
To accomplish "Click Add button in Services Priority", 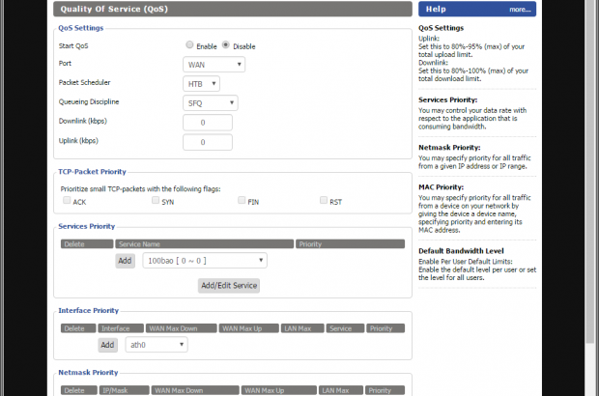I will click(125, 261).
